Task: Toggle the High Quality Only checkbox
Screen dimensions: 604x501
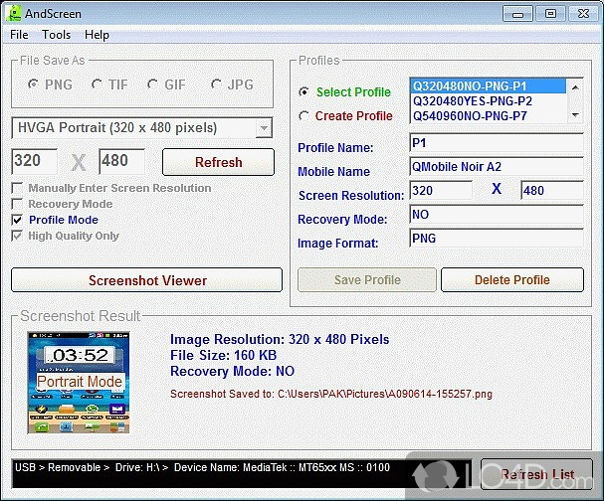Action: click(17, 236)
